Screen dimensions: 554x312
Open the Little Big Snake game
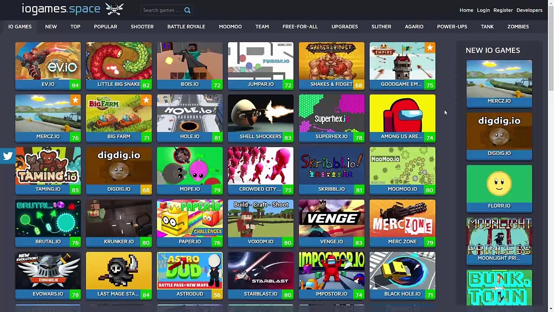pos(119,66)
